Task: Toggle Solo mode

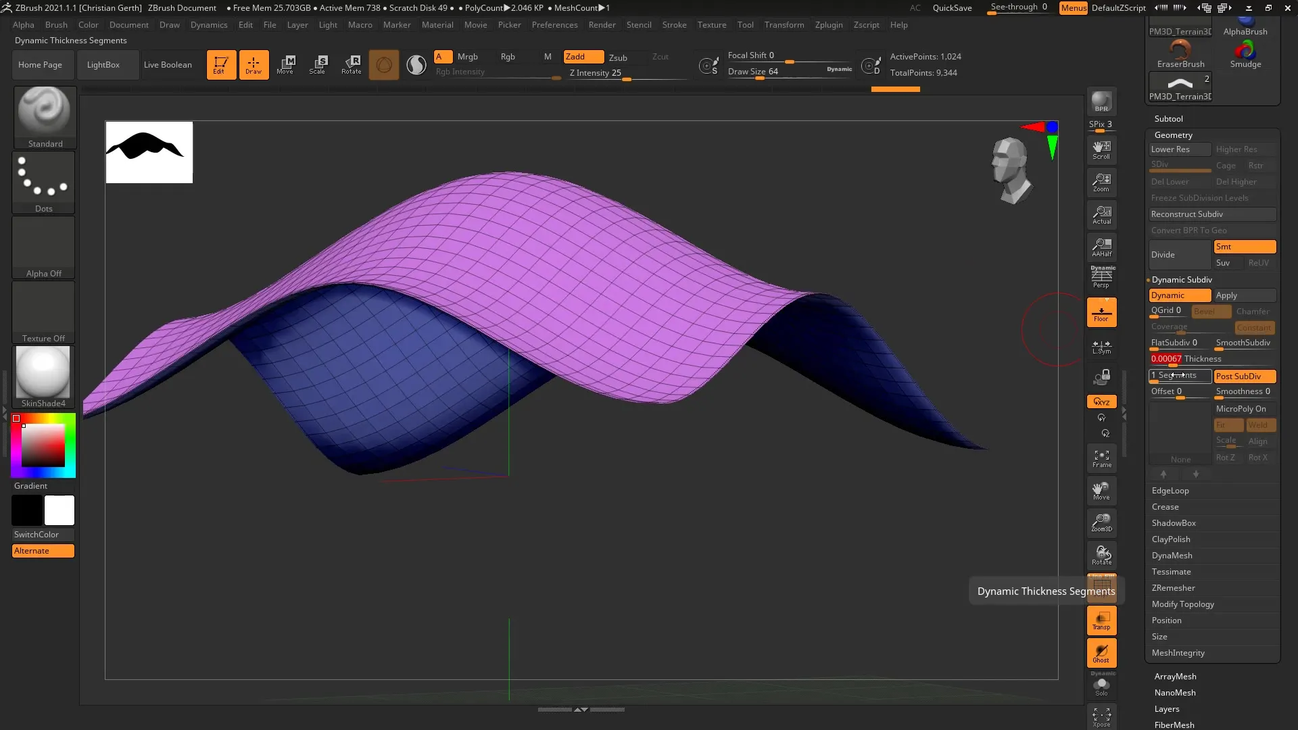Action: point(1102,685)
